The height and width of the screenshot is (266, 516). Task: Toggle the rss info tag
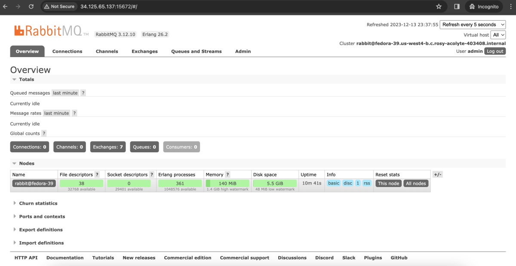(x=367, y=183)
